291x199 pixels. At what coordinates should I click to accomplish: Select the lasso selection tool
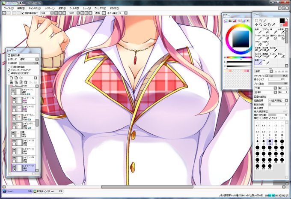tap(261, 21)
